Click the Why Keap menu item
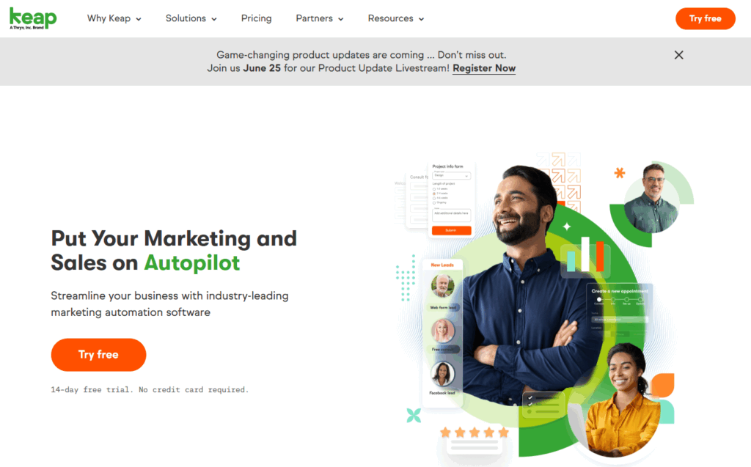The width and height of the screenshot is (751, 467). tap(109, 18)
